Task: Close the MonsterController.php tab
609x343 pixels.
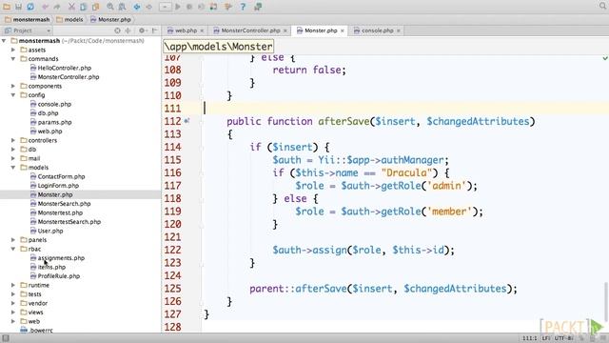Action: click(285, 30)
